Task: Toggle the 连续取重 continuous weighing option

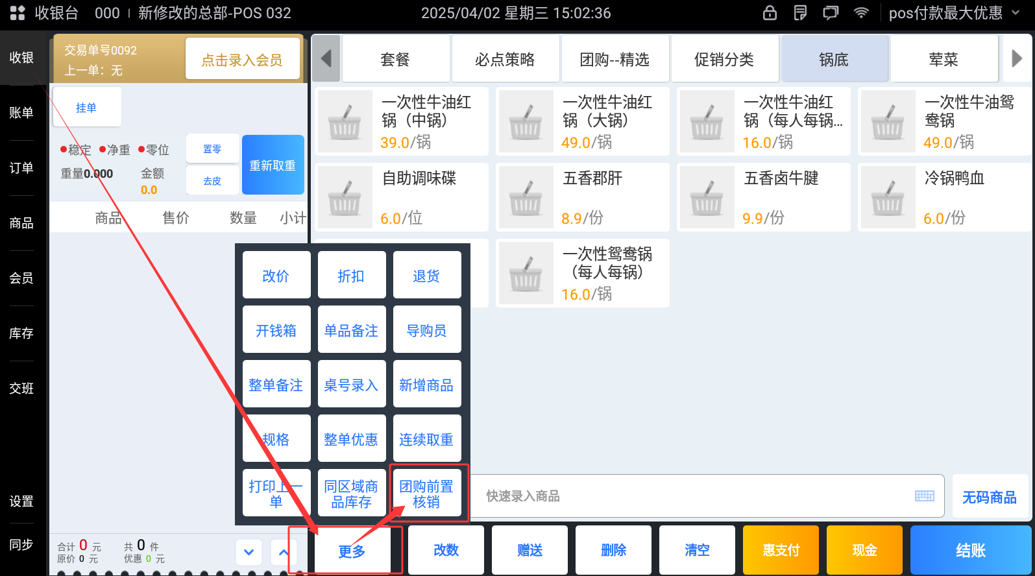Action: click(426, 439)
